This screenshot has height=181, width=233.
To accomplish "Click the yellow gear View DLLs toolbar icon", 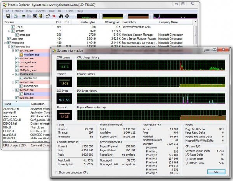I will [40, 16].
